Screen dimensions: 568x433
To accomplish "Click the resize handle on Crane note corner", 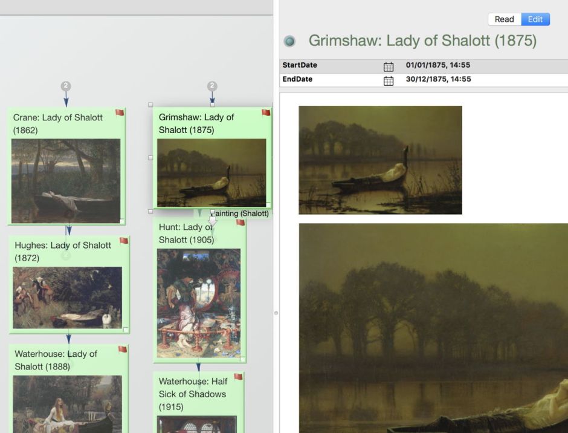I will pos(122,221).
